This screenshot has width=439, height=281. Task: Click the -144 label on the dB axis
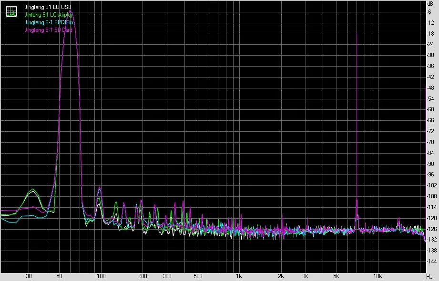point(432,262)
